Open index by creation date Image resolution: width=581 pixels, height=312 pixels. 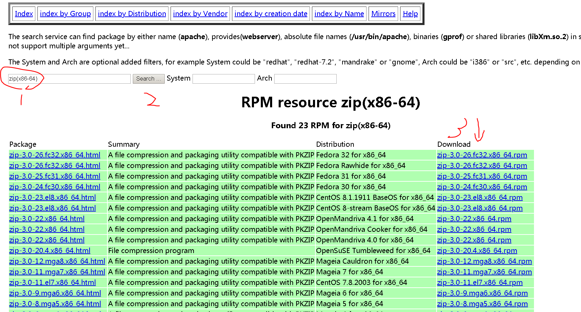[x=270, y=14]
